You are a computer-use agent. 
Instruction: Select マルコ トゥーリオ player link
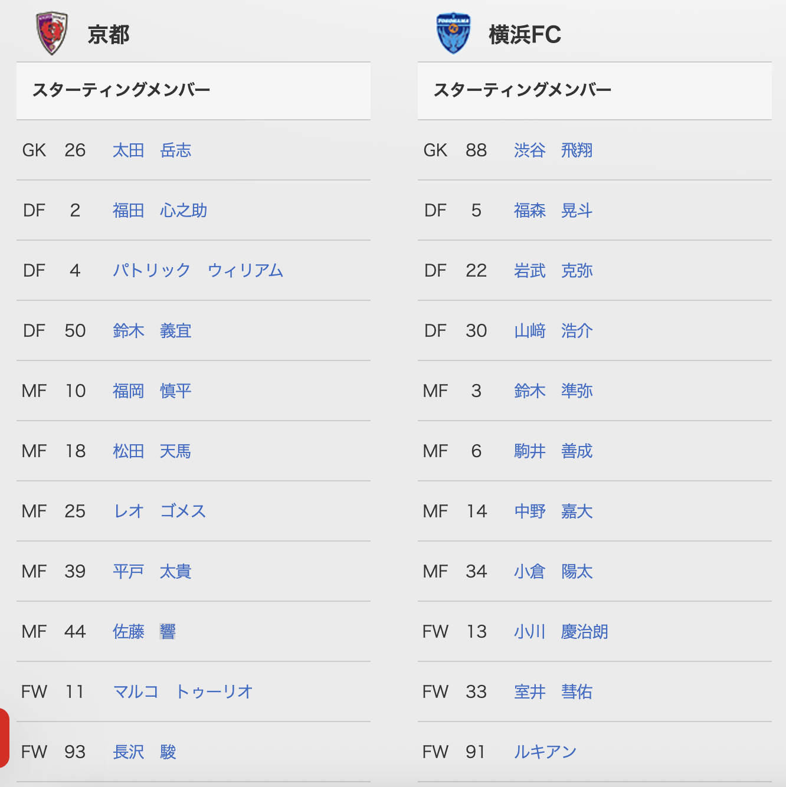(183, 692)
